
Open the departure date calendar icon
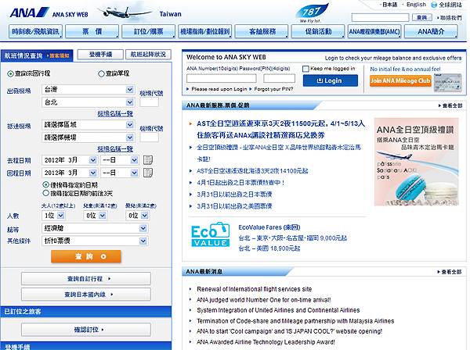[x=148, y=160]
